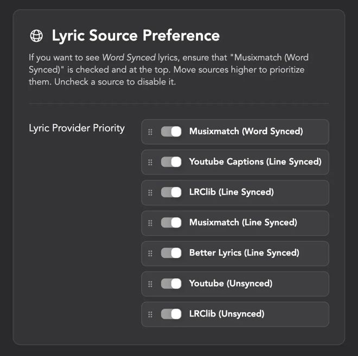
Task: Click drag handle for Musixmatch (Line Synced)
Action: [150, 223]
